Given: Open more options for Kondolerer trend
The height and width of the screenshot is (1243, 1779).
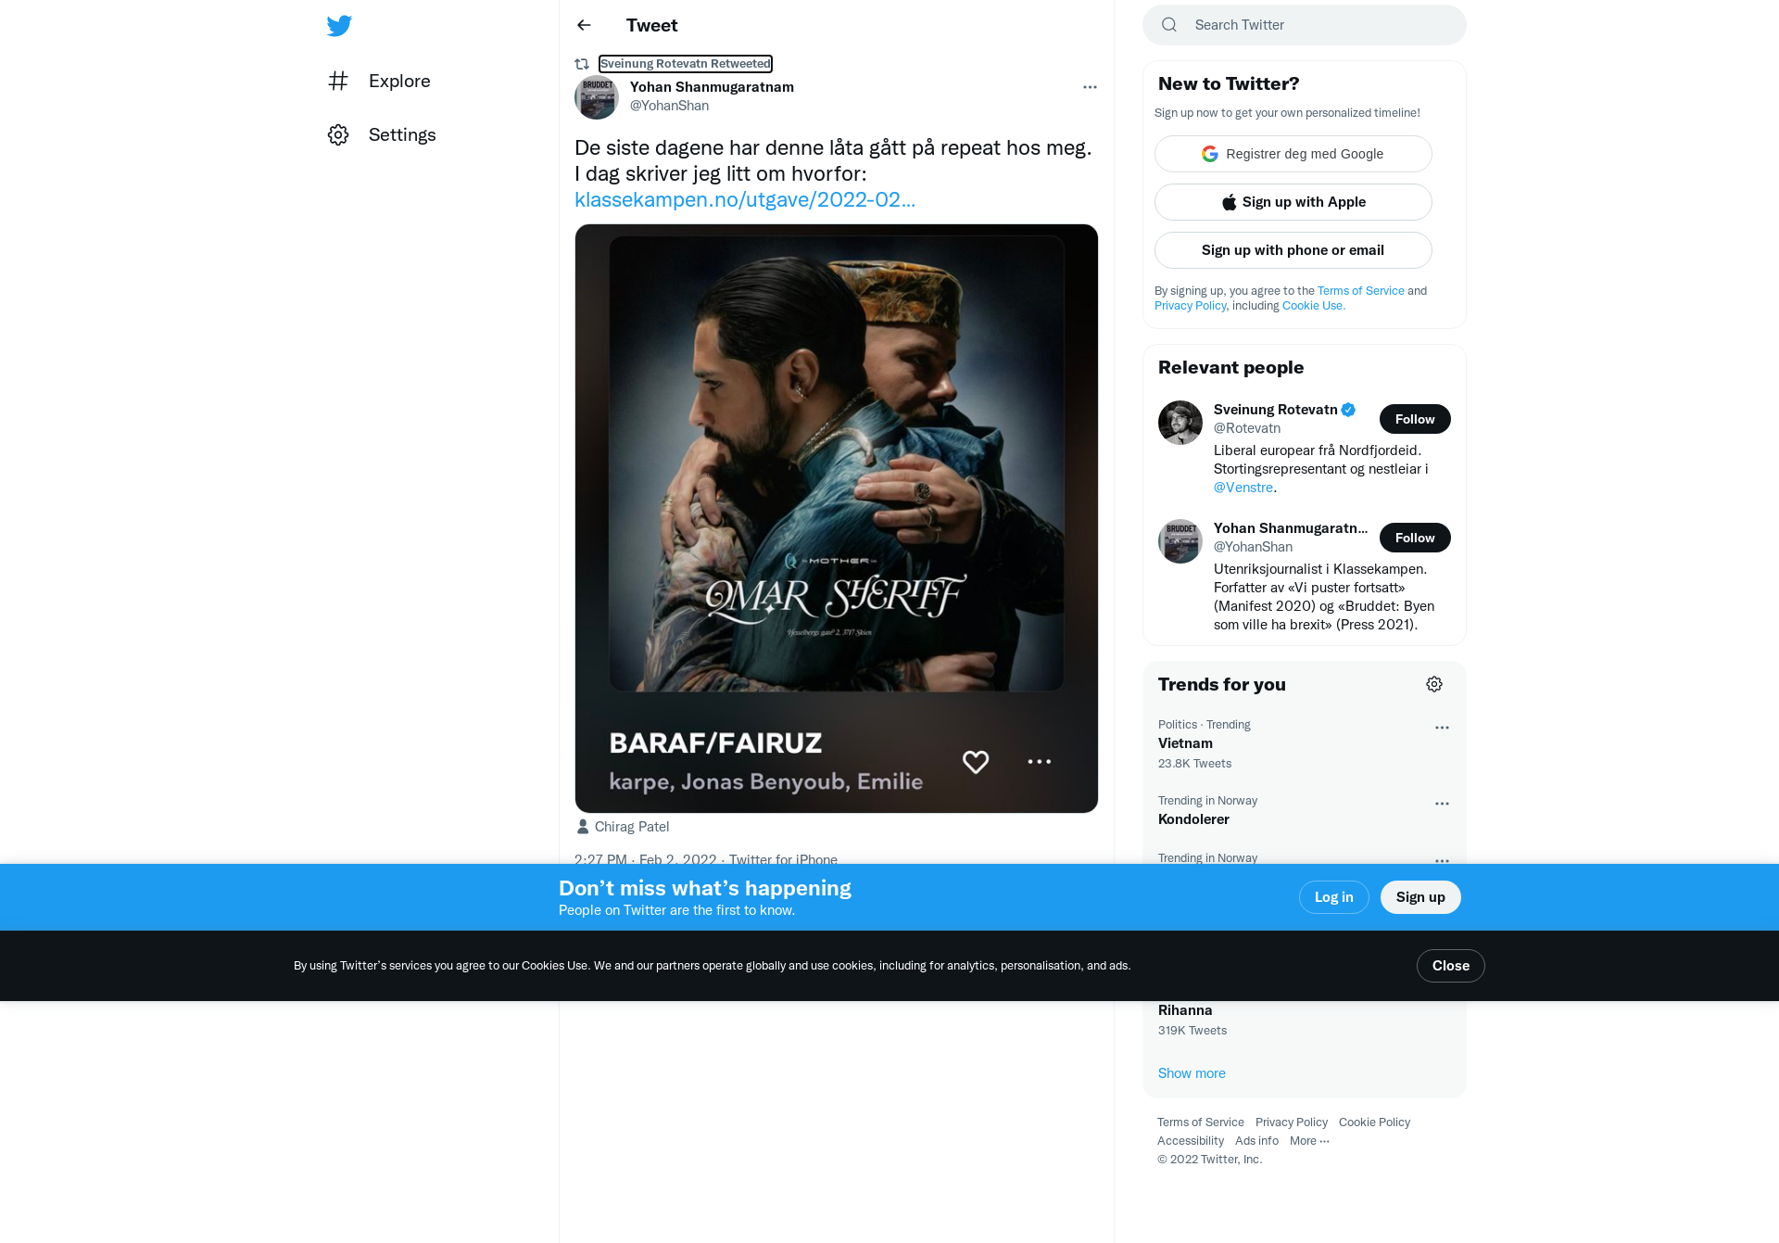Looking at the screenshot, I should (1442, 804).
